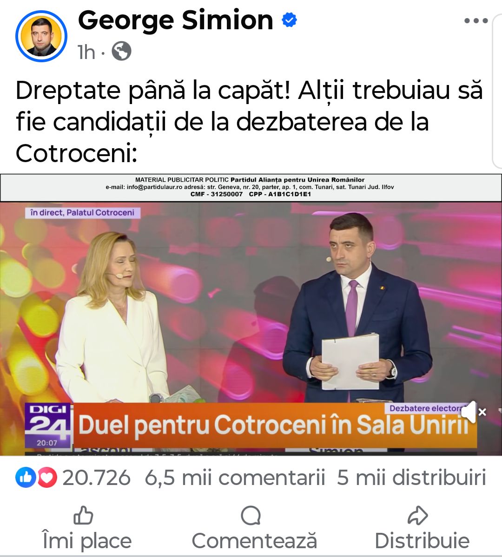Click the share arrow icon
502x557 pixels.
[x=417, y=515]
